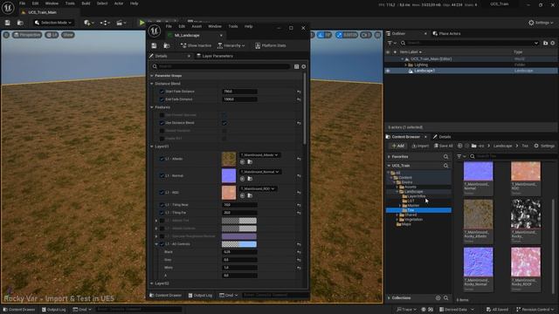Collapse the Distance Blend section
The width and height of the screenshot is (559, 314).
coord(152,84)
